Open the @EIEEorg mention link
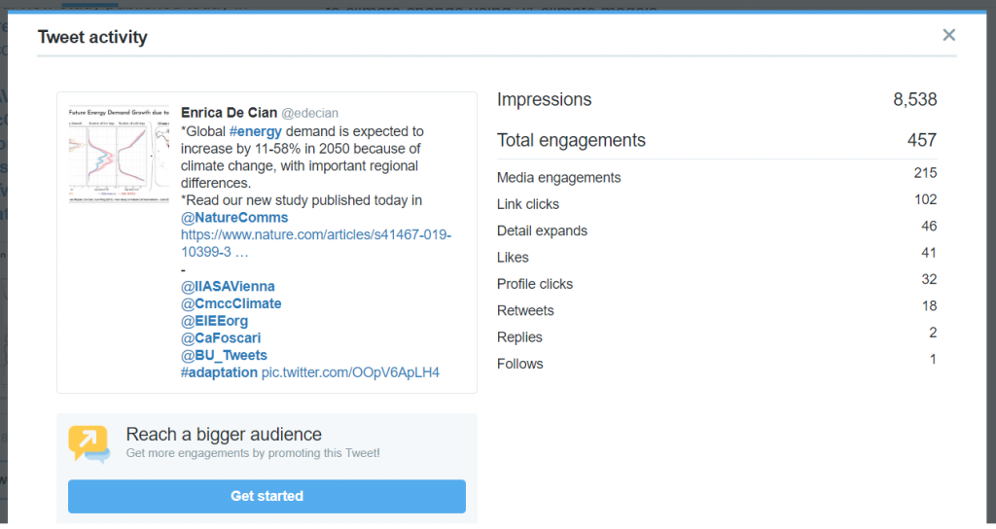Viewport: 996px width, 529px height. click(215, 321)
